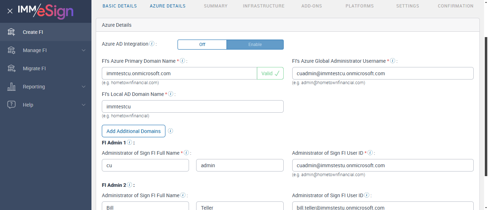Set Azure AD Integration to Enable
This screenshot has width=488, height=210.
tap(255, 45)
